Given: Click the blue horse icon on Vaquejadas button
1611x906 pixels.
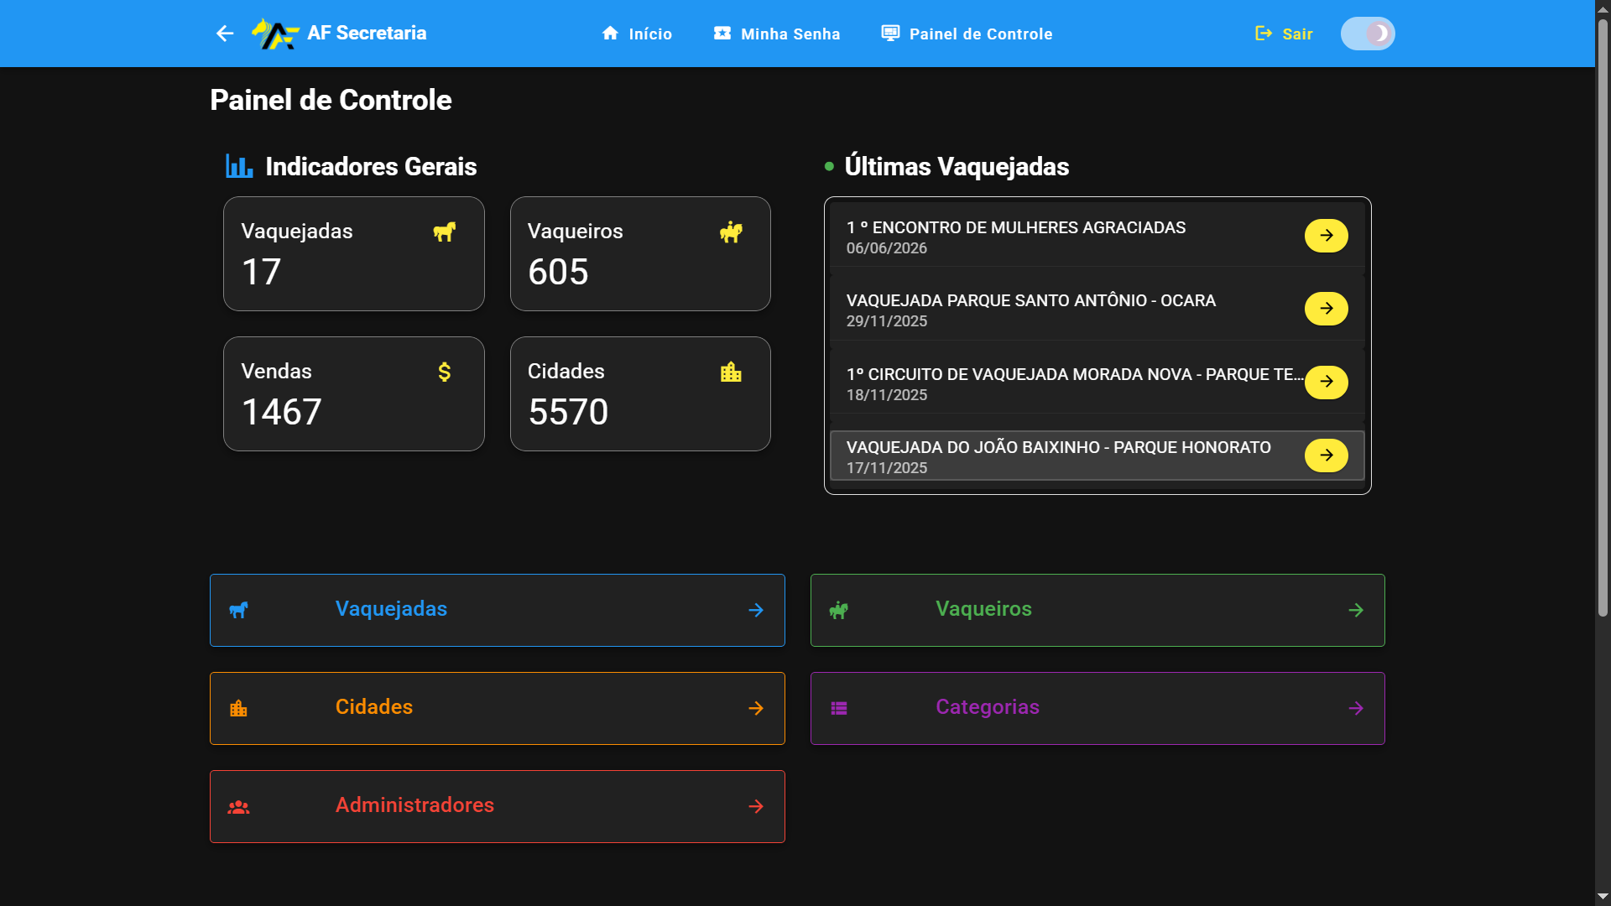Looking at the screenshot, I should coord(238,610).
